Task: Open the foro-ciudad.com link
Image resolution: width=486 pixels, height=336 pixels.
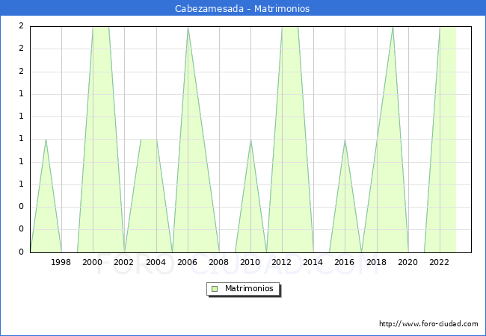Action: click(428, 324)
